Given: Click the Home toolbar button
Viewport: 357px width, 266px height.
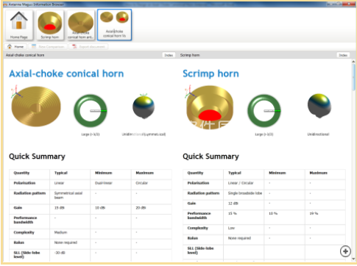Looking at the screenshot, I should [x=15, y=46].
